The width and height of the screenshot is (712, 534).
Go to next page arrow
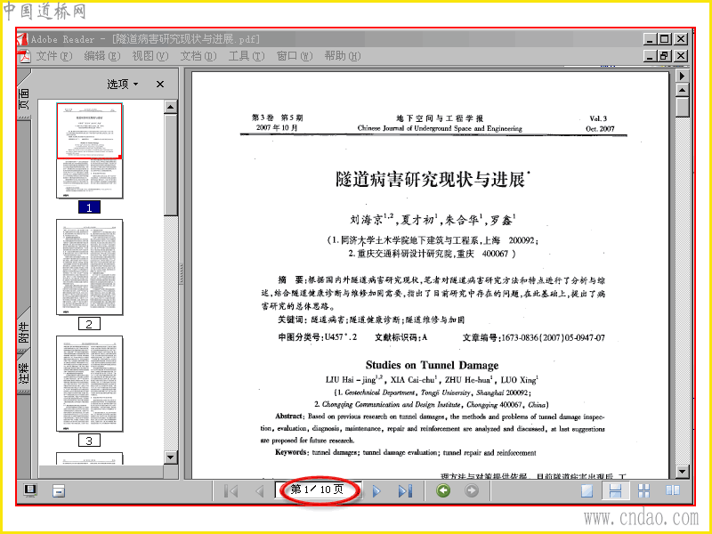(x=376, y=491)
